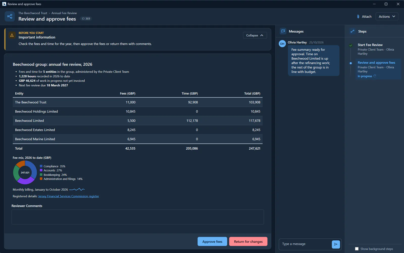Click into the Reviewer Comments box

138,217
